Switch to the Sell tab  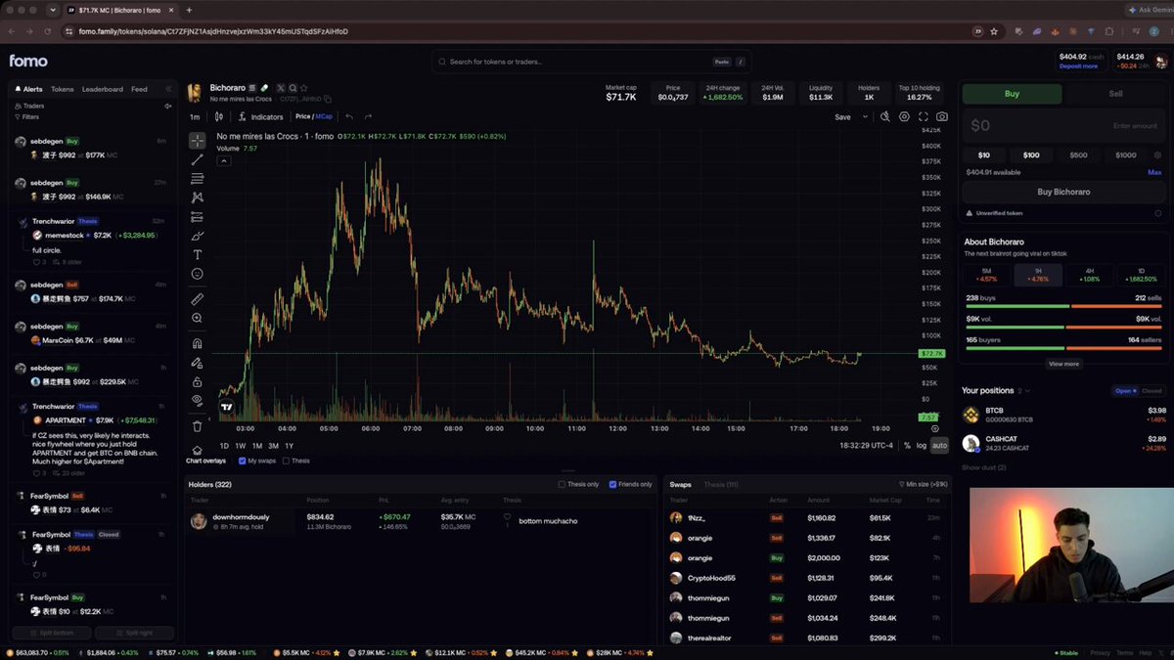(x=1115, y=94)
